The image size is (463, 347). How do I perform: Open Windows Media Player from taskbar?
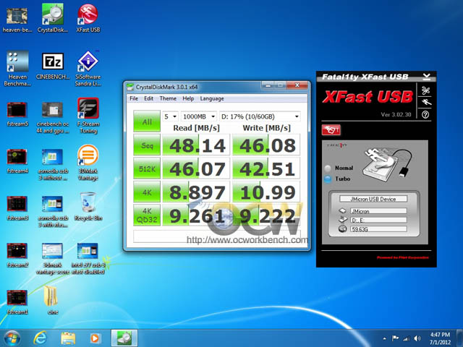[x=95, y=338]
